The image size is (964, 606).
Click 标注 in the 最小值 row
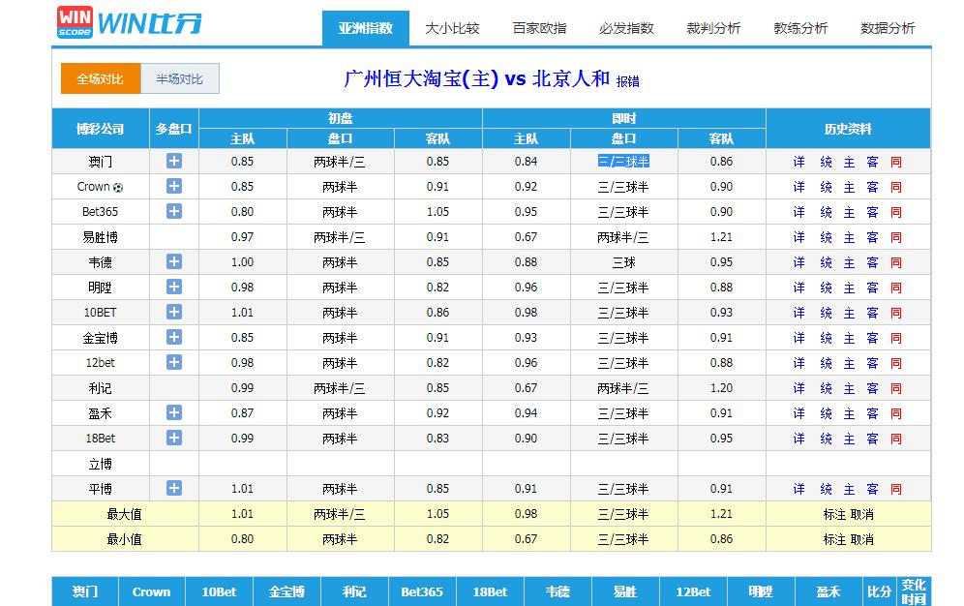click(x=835, y=539)
